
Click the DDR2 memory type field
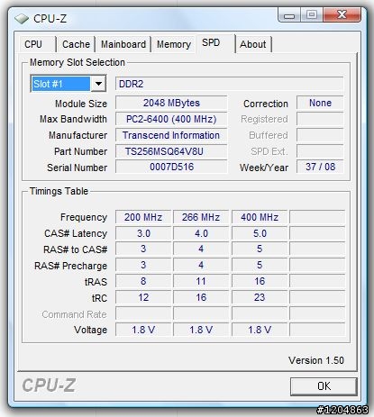[x=230, y=84]
